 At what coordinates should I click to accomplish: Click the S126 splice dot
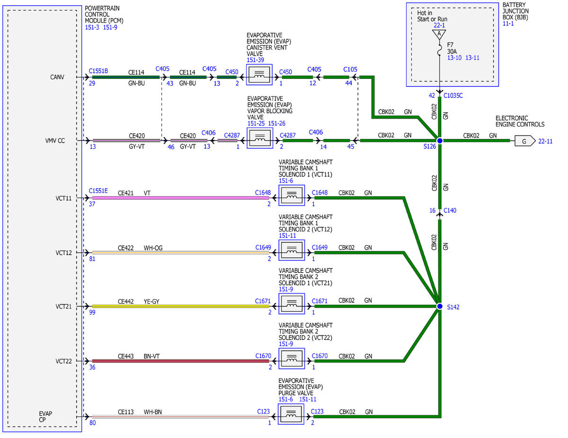(x=440, y=141)
